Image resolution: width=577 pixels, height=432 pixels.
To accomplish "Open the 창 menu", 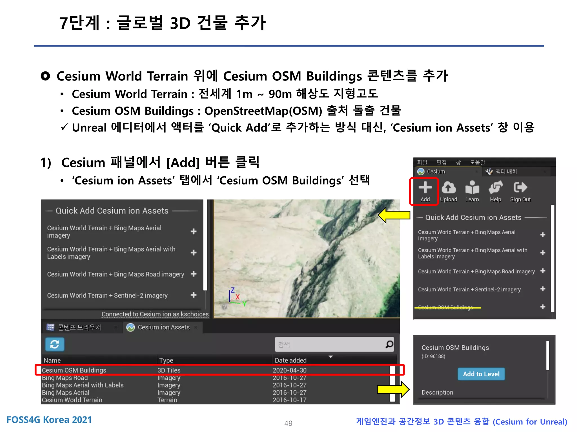I will pyautogui.click(x=458, y=162).
